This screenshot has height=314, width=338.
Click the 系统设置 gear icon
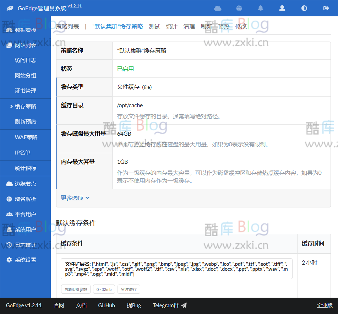pos(10,260)
